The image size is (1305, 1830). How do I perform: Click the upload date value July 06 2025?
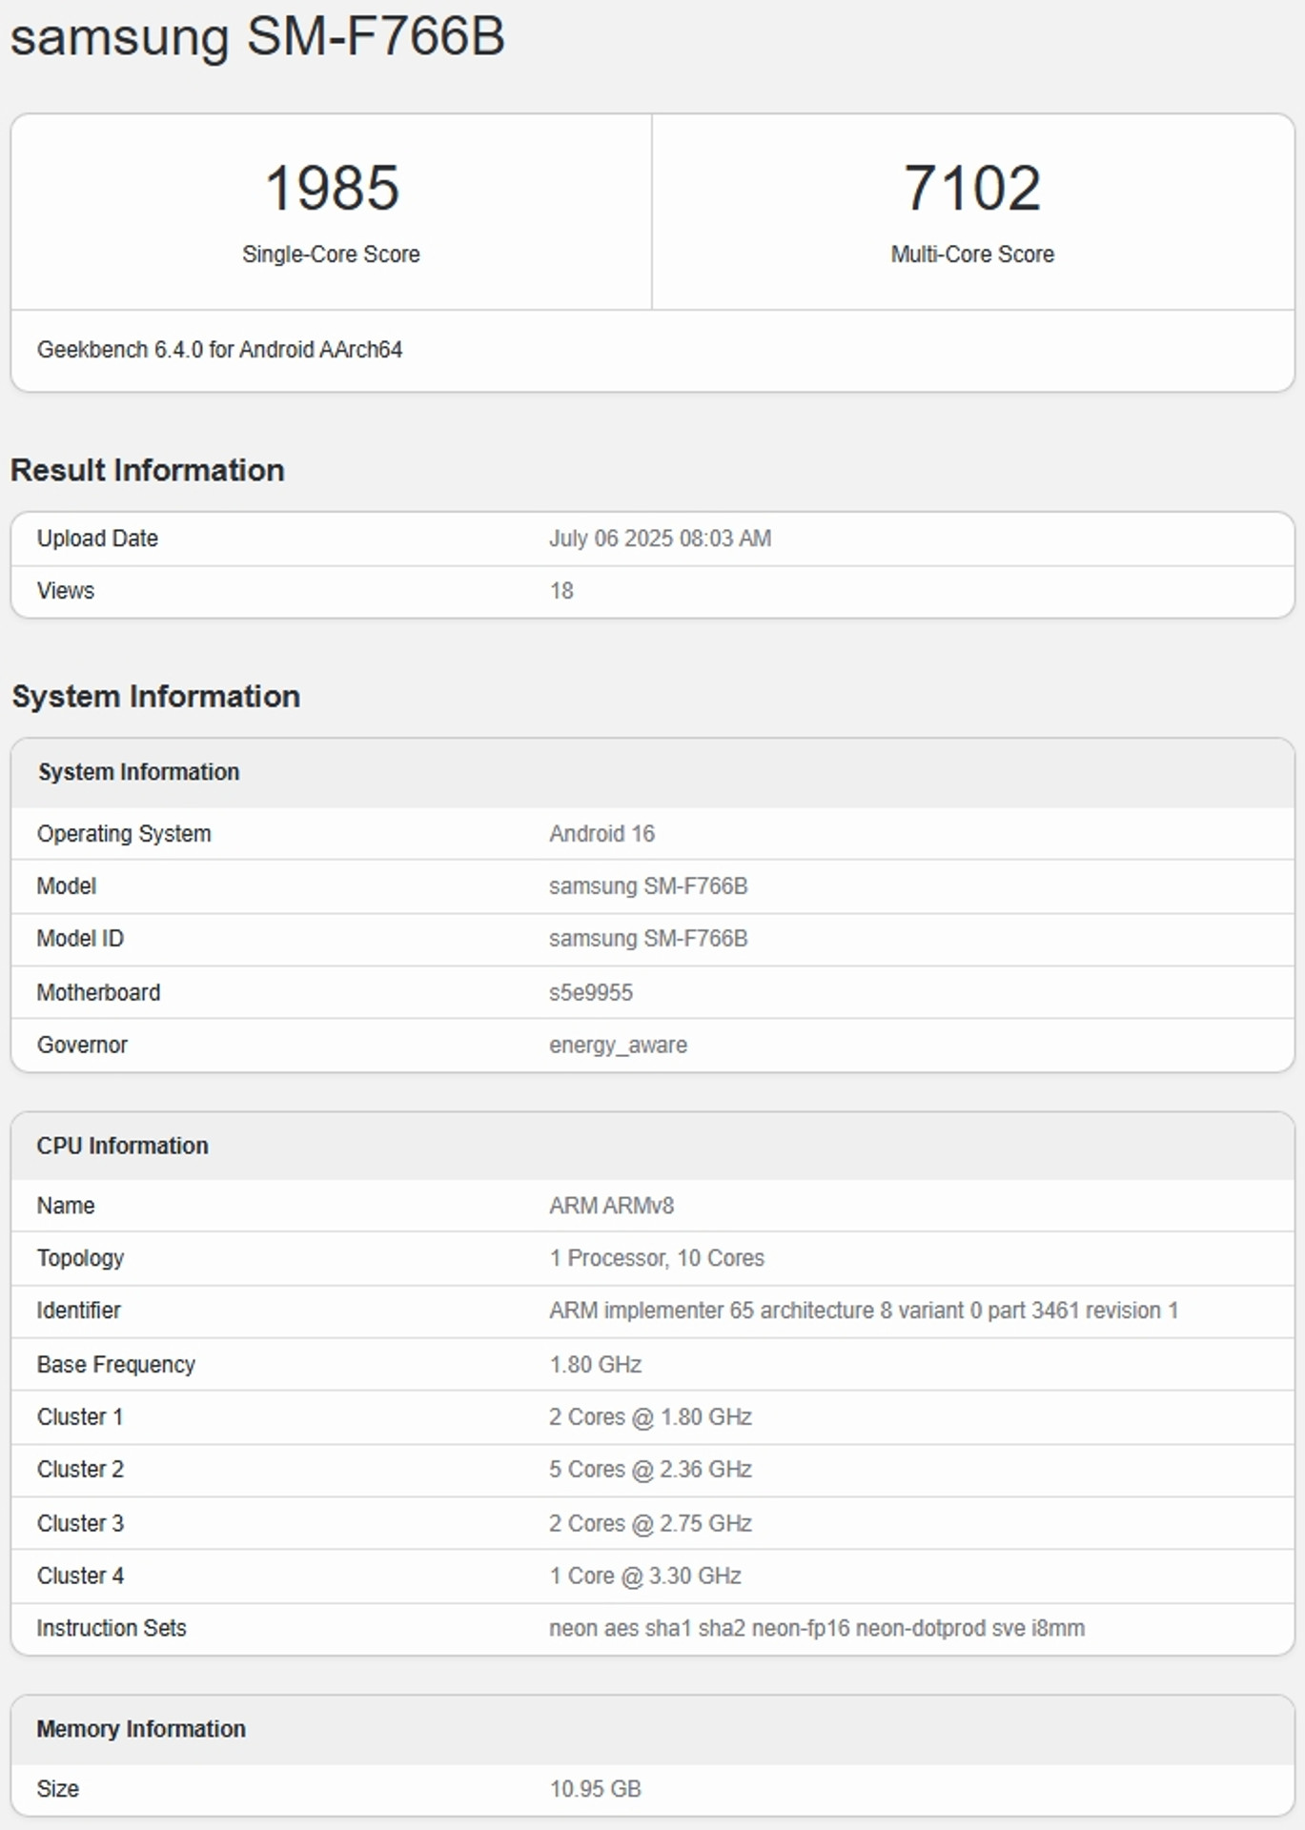click(x=660, y=539)
